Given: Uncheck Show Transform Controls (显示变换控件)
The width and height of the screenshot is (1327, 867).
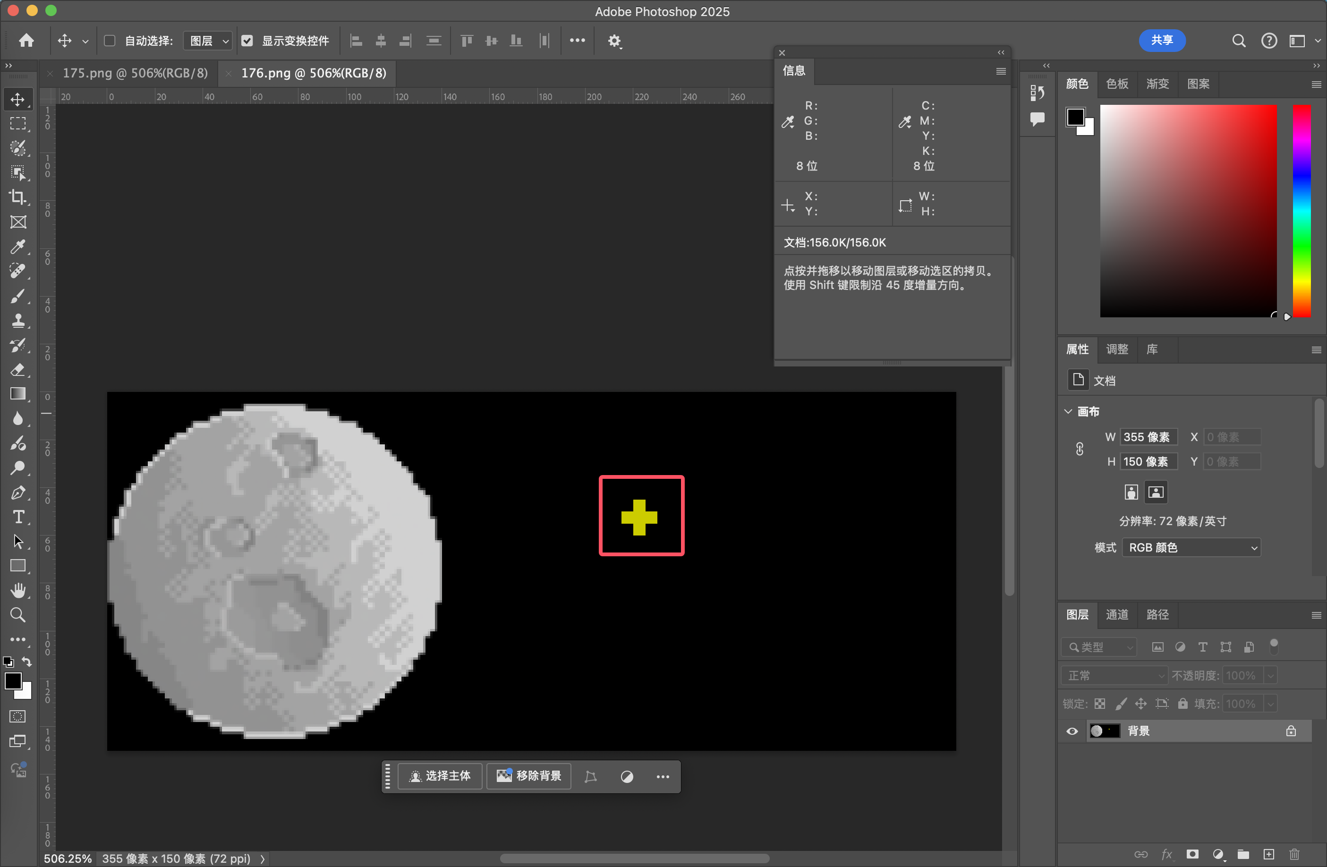Looking at the screenshot, I should [x=247, y=41].
